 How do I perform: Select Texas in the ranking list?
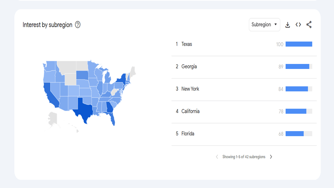click(x=187, y=44)
